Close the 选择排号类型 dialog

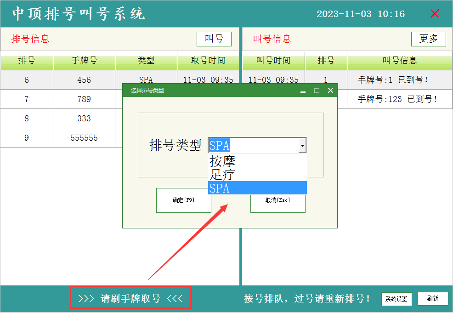(330, 91)
